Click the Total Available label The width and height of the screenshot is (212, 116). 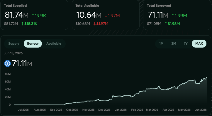coord(87,6)
